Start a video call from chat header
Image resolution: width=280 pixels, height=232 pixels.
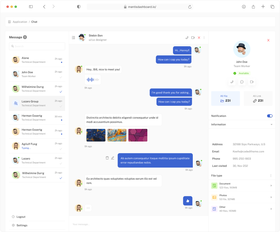coord(193,38)
